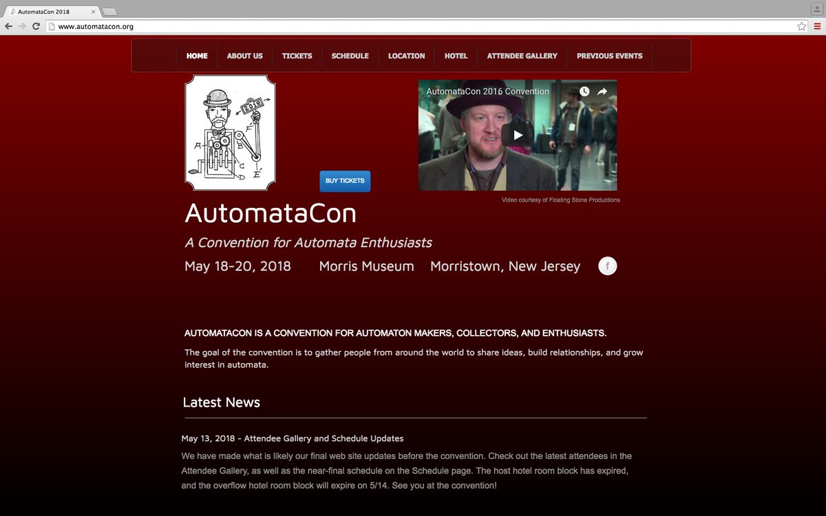The width and height of the screenshot is (826, 516).
Task: Open the ABOUT US page
Action: pos(245,56)
